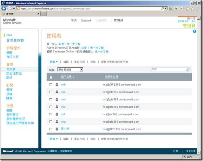Image resolution: width=203 pixels, height=161 pixels.
Task: Open the recent pages dropdown arrow
Action: pos(14,9)
